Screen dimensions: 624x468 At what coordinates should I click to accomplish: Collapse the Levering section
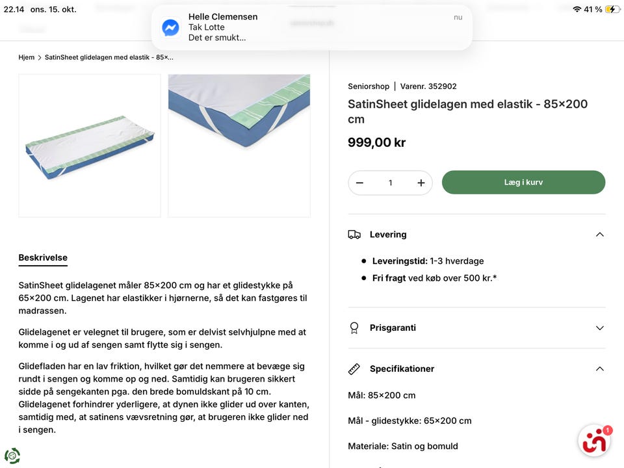click(599, 235)
